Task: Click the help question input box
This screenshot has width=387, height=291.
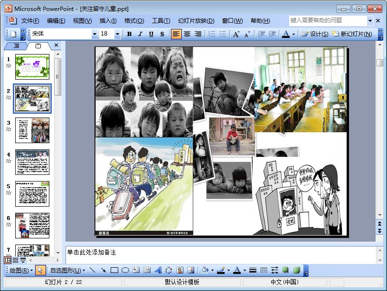Action: [328, 20]
